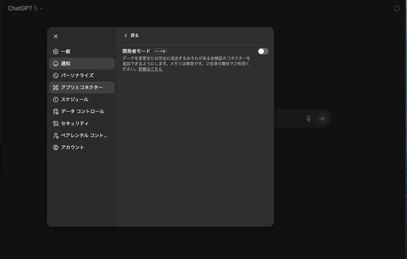407x259 pixels.
Task: Open the 詳細はこちら link
Action: (150, 69)
